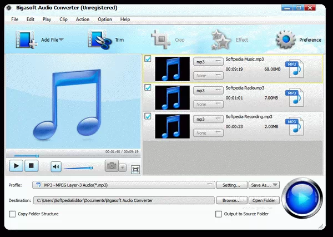Select the Softpedia Recording.mp3 thumbnail

173,126
